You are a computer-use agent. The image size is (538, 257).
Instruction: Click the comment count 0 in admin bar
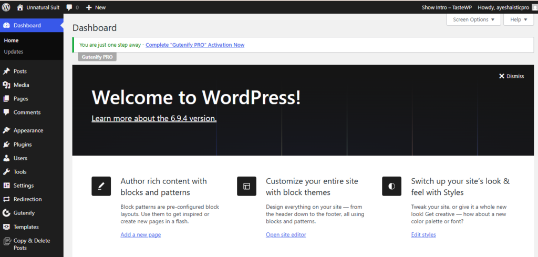coord(77,7)
